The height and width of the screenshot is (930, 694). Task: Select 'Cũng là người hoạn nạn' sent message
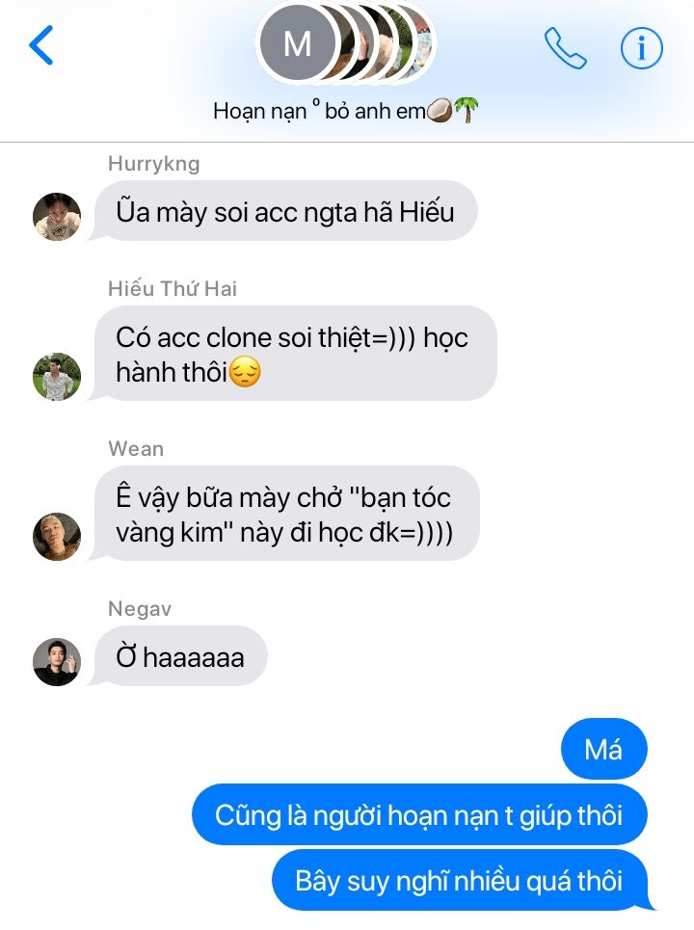[419, 814]
